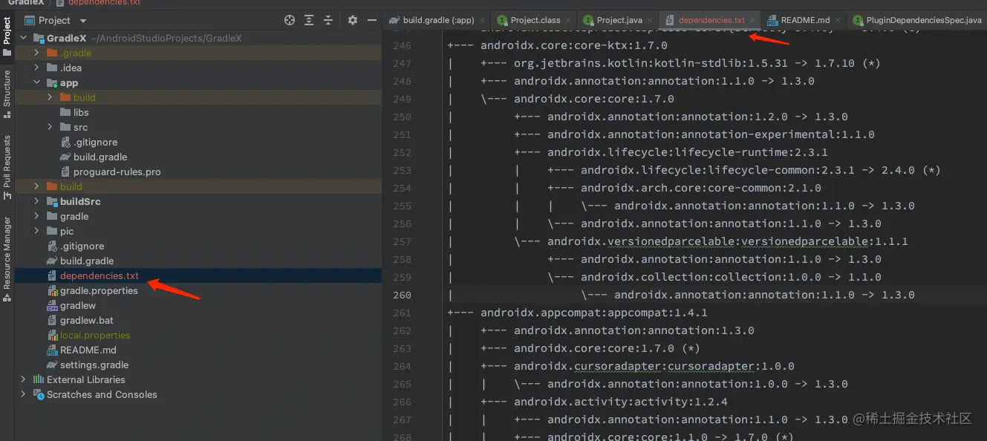Close the Project.java editor tab
The image size is (987, 441).
651,20
